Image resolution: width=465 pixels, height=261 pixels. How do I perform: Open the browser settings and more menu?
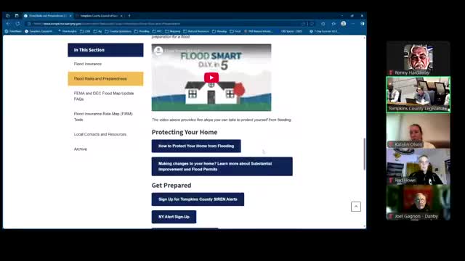pos(353,24)
